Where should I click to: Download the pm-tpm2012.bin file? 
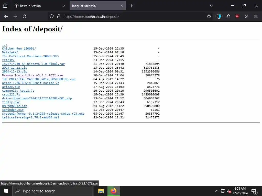click(15, 106)
